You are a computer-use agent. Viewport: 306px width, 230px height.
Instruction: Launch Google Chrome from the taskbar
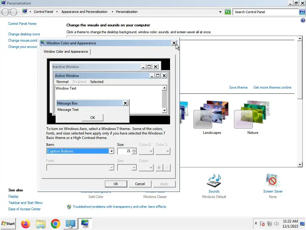(55, 224)
